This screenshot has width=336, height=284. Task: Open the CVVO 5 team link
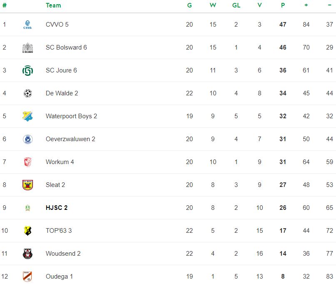pos(57,25)
